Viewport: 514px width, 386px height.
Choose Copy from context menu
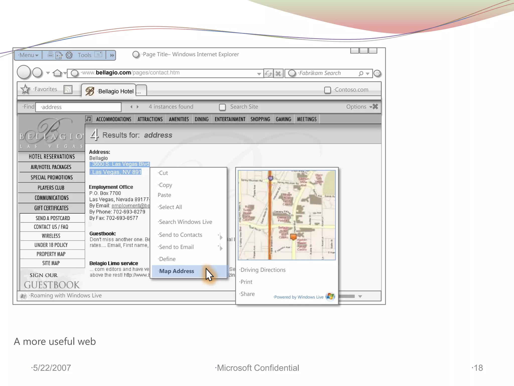point(165,185)
